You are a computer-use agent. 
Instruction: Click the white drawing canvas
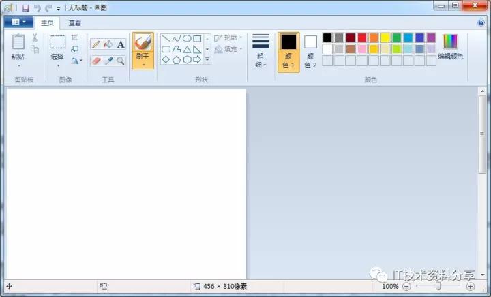coord(126,184)
